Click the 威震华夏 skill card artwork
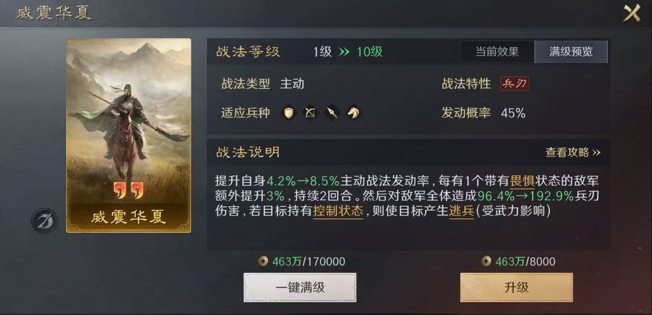This screenshot has height=315, width=652. (x=129, y=135)
